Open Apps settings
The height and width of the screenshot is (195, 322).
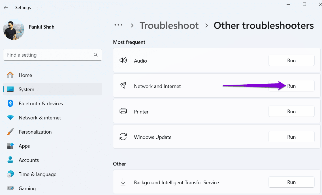point(53,146)
